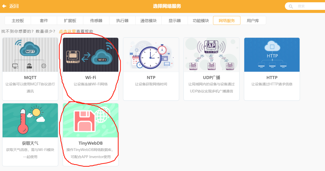
Task: Select the Wi-Fi network service card
Action: 91,68
